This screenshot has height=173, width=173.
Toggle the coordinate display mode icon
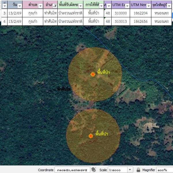[x=94, y=170]
